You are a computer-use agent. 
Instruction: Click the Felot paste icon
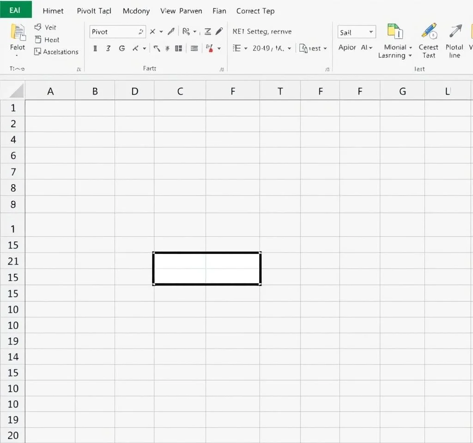pyautogui.click(x=18, y=33)
